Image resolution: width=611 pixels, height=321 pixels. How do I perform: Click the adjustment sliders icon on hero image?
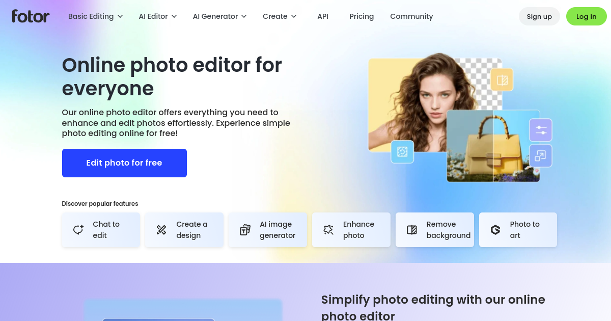coord(541,130)
